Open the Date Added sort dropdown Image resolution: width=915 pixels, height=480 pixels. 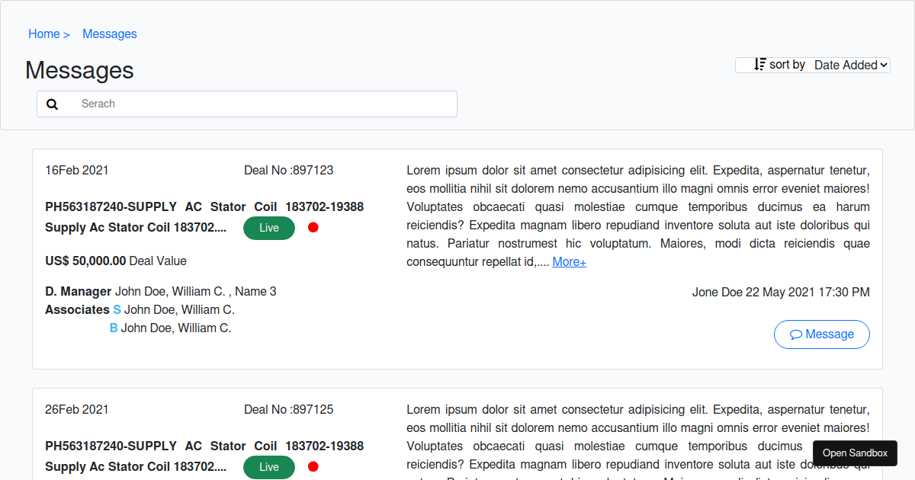(849, 65)
